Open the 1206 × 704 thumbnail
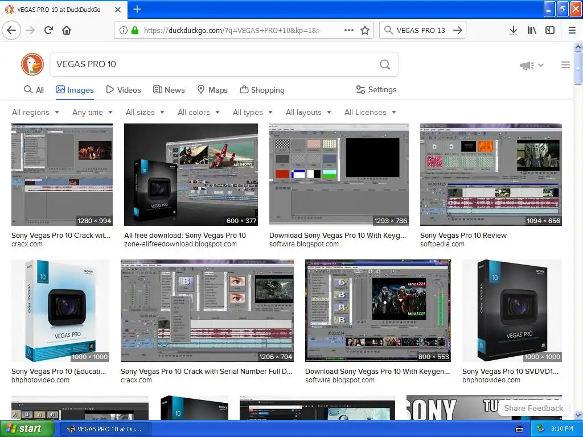 tap(207, 311)
